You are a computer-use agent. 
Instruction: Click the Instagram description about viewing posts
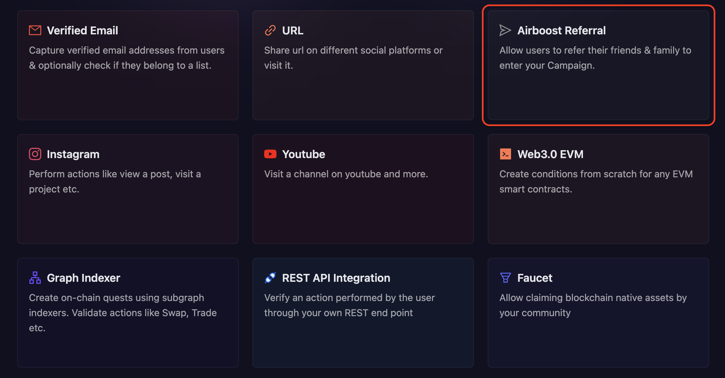(x=115, y=181)
